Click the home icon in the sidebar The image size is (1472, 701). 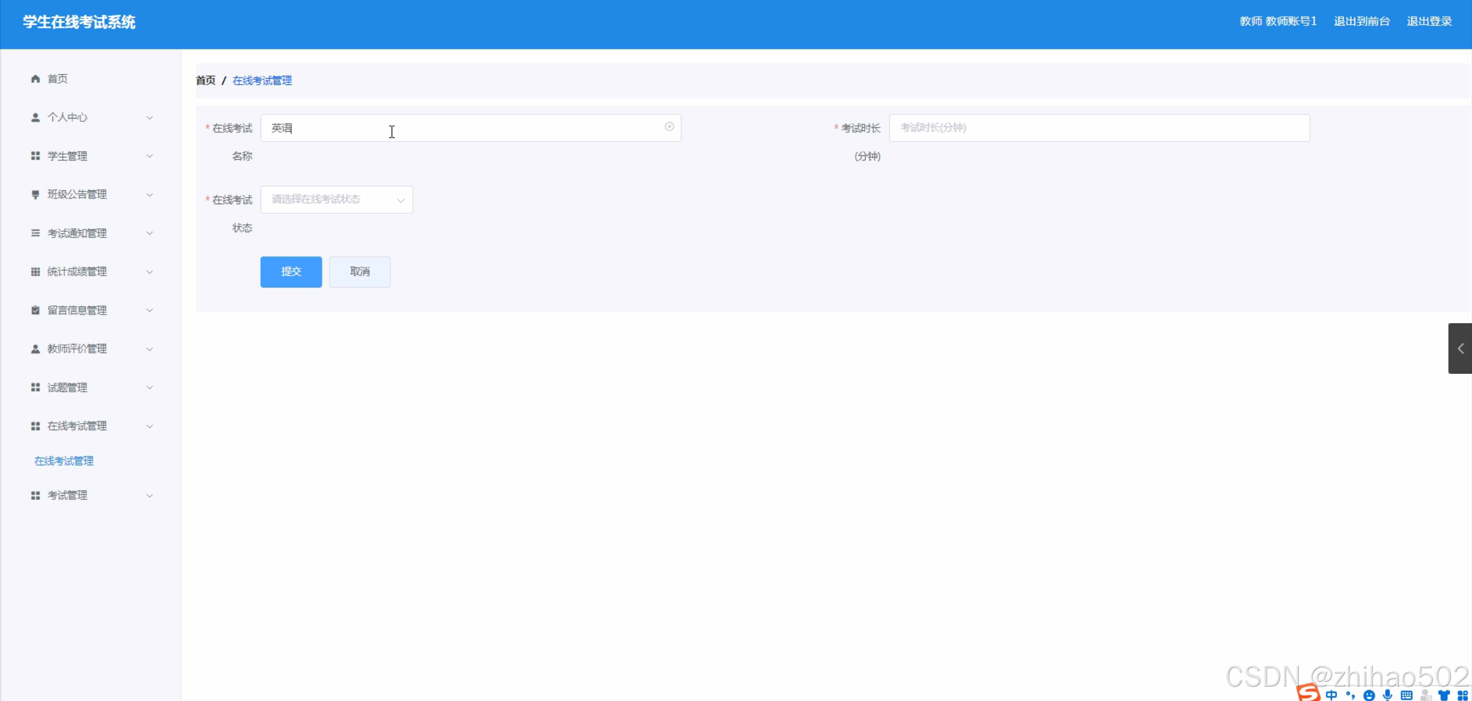[x=35, y=79]
